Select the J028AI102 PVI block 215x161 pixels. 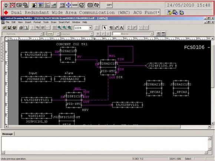click(x=68, y=55)
